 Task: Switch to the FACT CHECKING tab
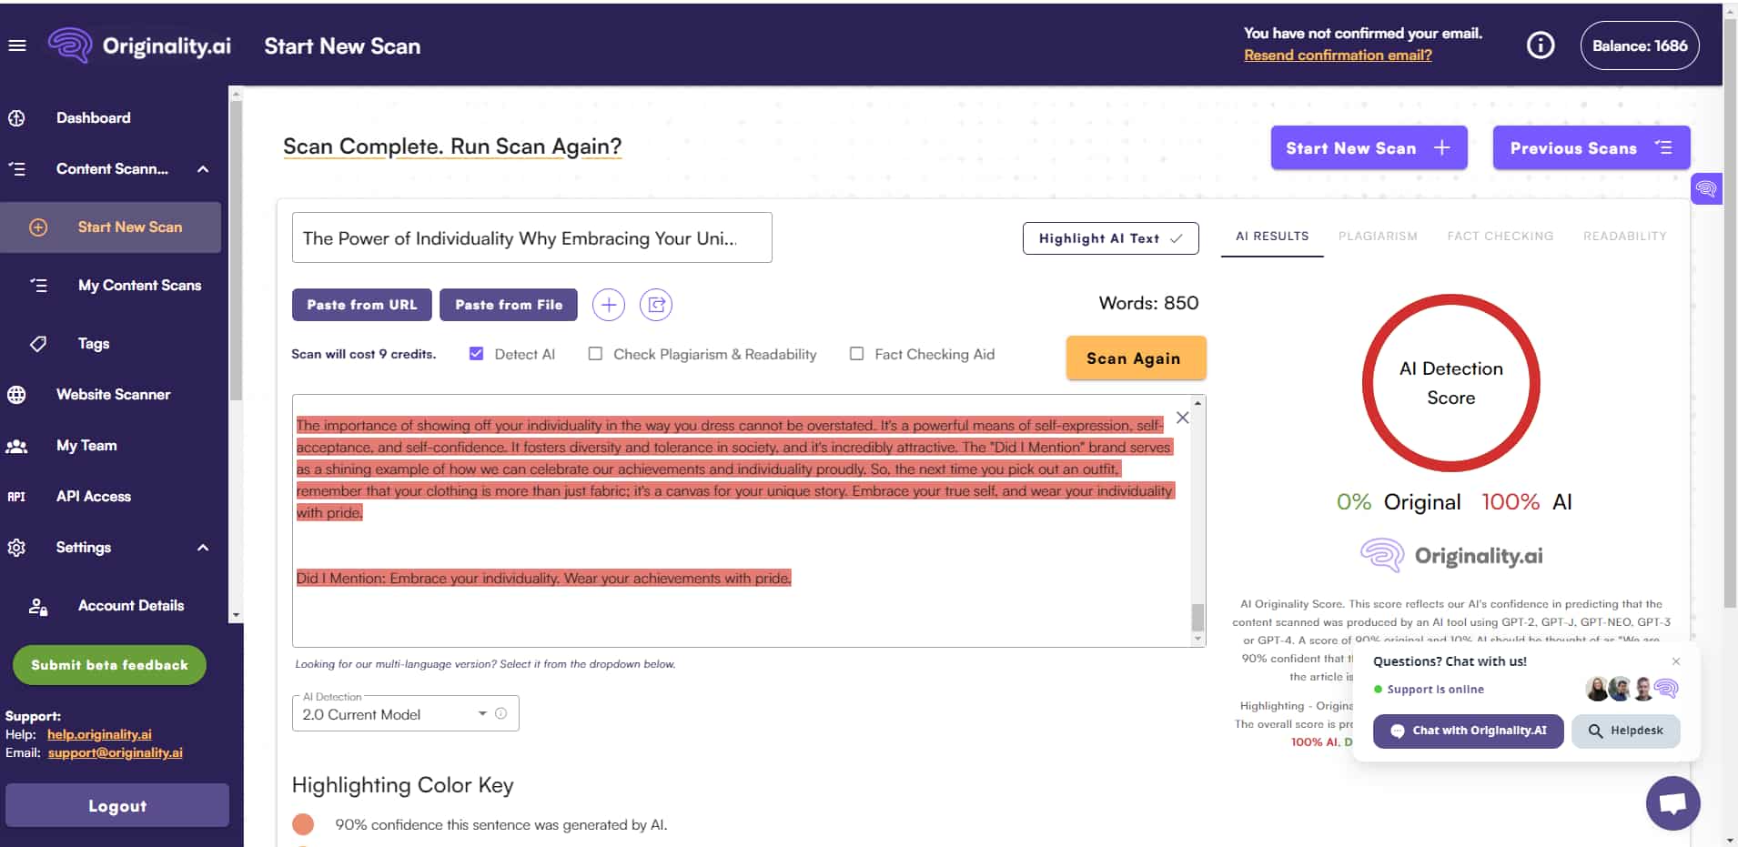click(x=1501, y=237)
